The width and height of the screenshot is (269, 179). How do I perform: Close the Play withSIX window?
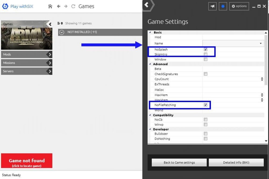(x=264, y=6)
